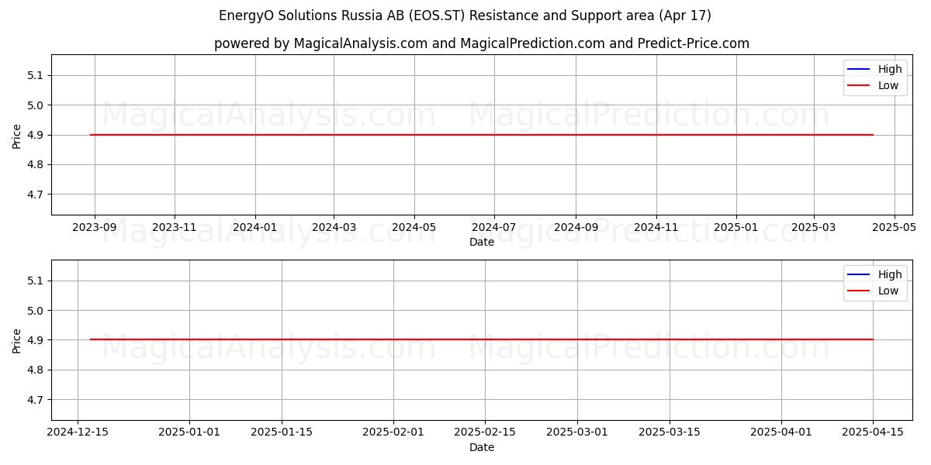Click 'High' in the top chart legend
Image resolution: width=931 pixels, height=465 pixels.
pyautogui.click(x=890, y=69)
